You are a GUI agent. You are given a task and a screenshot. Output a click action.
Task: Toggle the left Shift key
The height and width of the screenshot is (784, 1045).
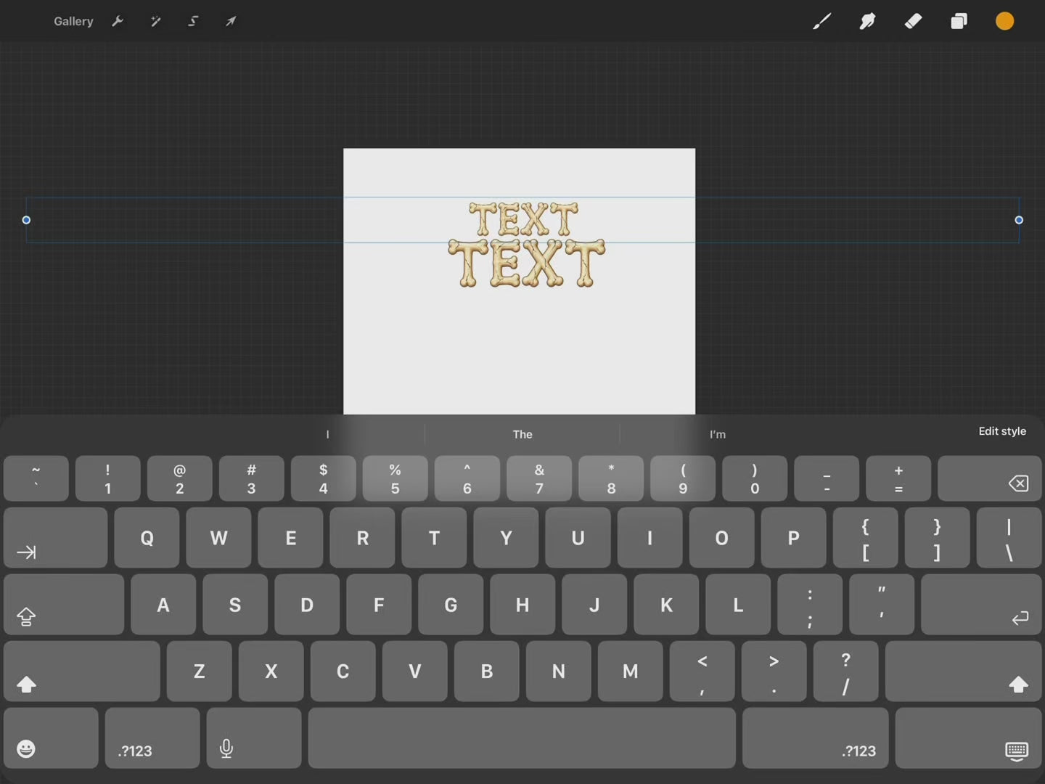pyautogui.click(x=82, y=671)
